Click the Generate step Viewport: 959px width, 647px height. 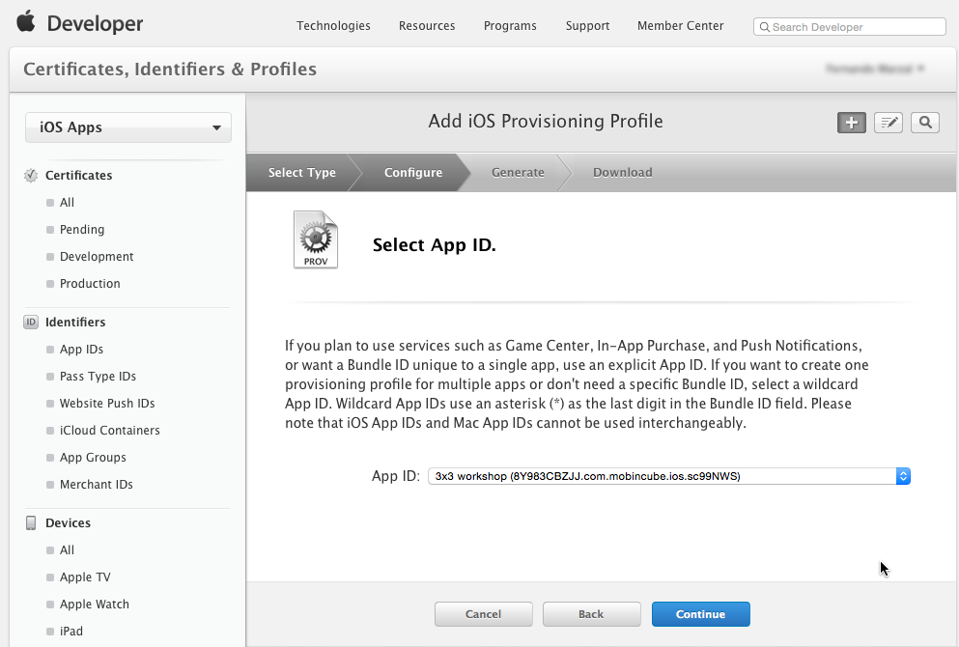coord(518,173)
